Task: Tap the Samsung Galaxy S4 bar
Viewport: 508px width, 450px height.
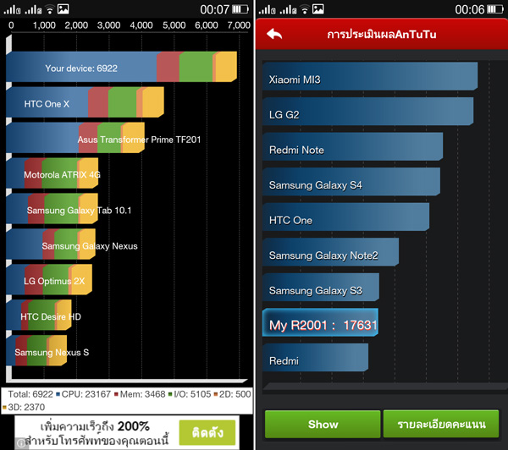Action: [351, 182]
